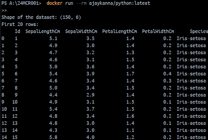Click Id value 11 in row index 10

(15, 109)
